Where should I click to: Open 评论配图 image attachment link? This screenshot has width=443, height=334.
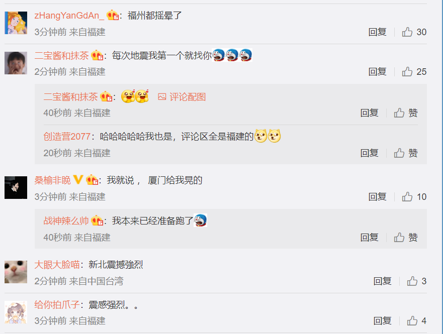pyautogui.click(x=182, y=97)
